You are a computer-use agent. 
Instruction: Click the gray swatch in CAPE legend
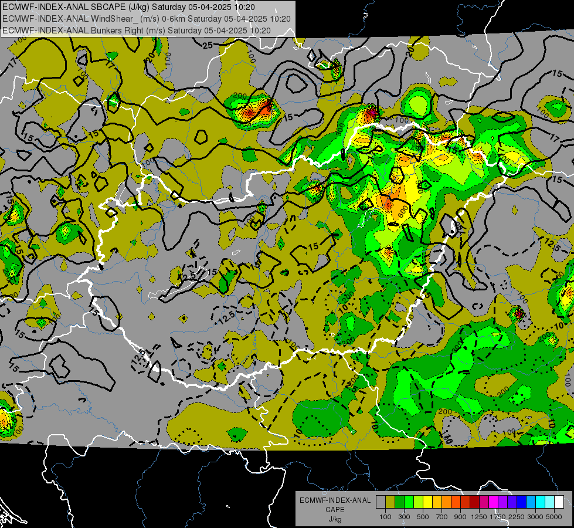pos(381,502)
